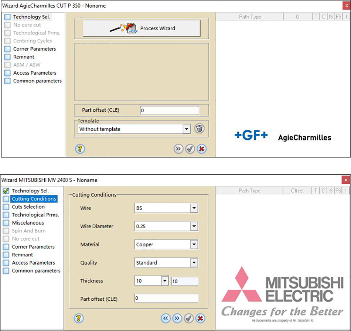351x331 pixels.
Task: Go back with Mitsubishi wizard previous arrows
Action: coord(166,318)
